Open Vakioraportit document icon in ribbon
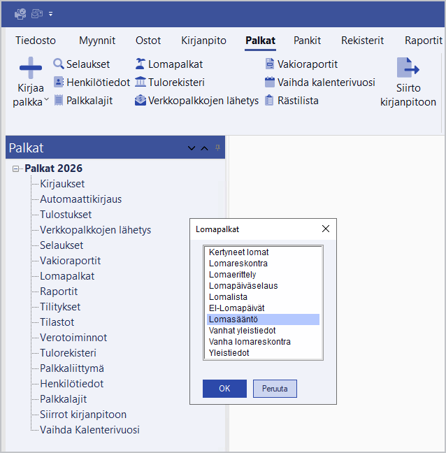This screenshot has height=453, width=446. pyautogui.click(x=270, y=64)
